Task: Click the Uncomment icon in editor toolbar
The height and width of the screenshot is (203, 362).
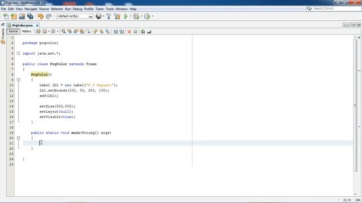Action: point(149,32)
